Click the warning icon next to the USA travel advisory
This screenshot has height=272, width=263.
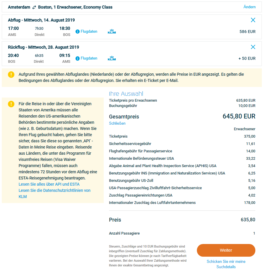click(x=11, y=104)
